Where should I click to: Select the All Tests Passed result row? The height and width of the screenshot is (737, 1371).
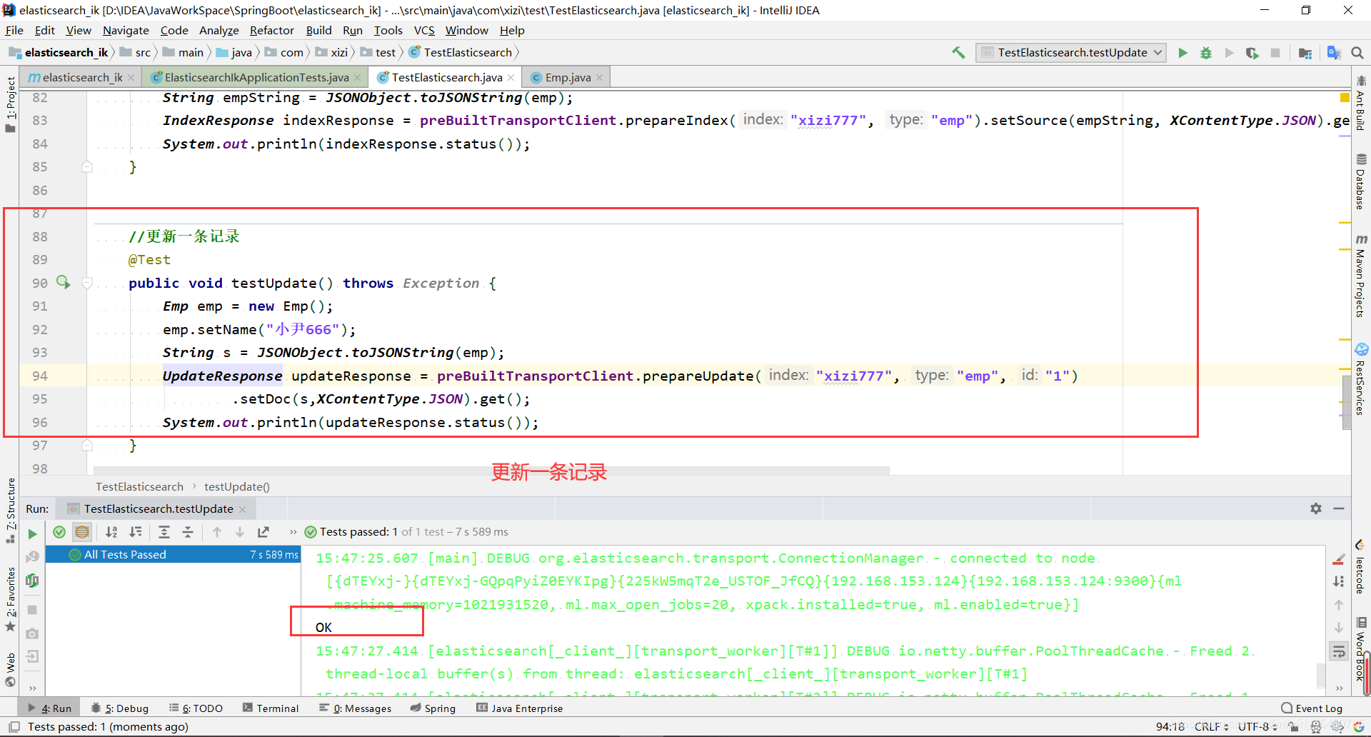173,554
